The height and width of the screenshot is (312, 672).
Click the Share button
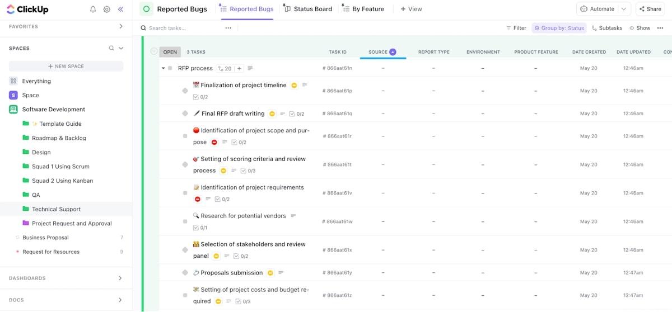click(650, 9)
